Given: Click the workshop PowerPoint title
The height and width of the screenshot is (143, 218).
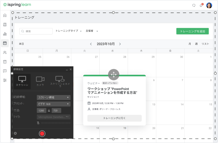Looking at the screenshot, I should coord(112,91).
